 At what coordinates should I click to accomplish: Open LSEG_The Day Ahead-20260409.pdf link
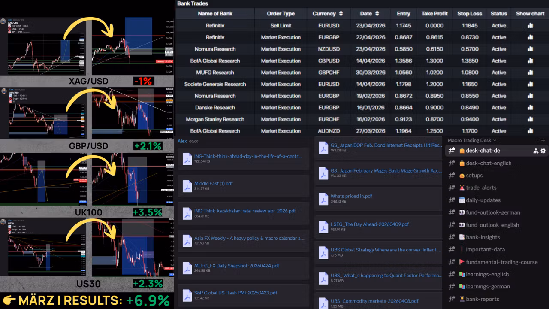[370, 224]
